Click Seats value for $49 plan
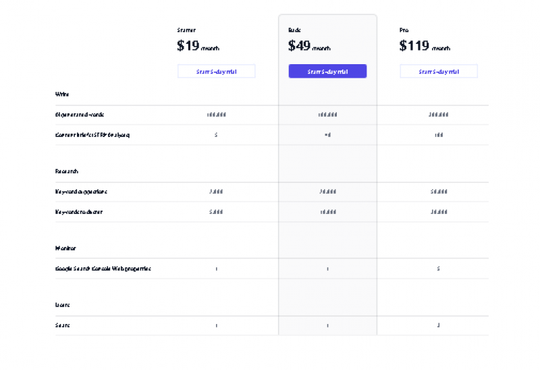Image resolution: width=540 pixels, height=370 pixels. pyautogui.click(x=327, y=325)
